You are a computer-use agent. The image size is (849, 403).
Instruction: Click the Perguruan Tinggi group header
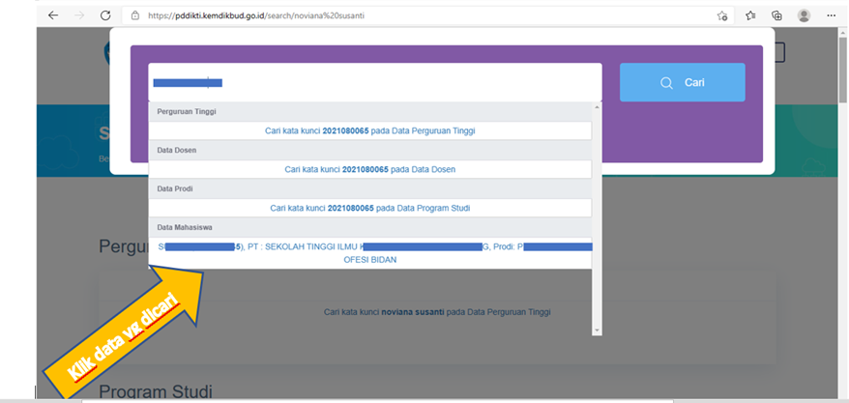click(x=369, y=111)
